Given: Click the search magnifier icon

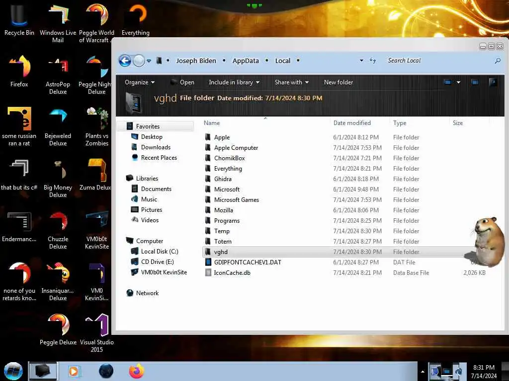Looking at the screenshot, I should [497, 61].
